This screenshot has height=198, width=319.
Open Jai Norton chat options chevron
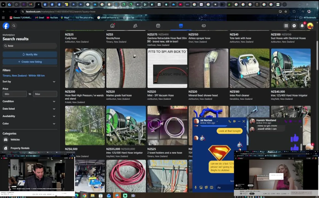point(217,121)
